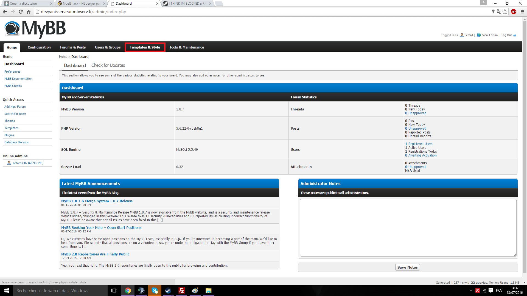Open the Windows Start menu

(7, 291)
